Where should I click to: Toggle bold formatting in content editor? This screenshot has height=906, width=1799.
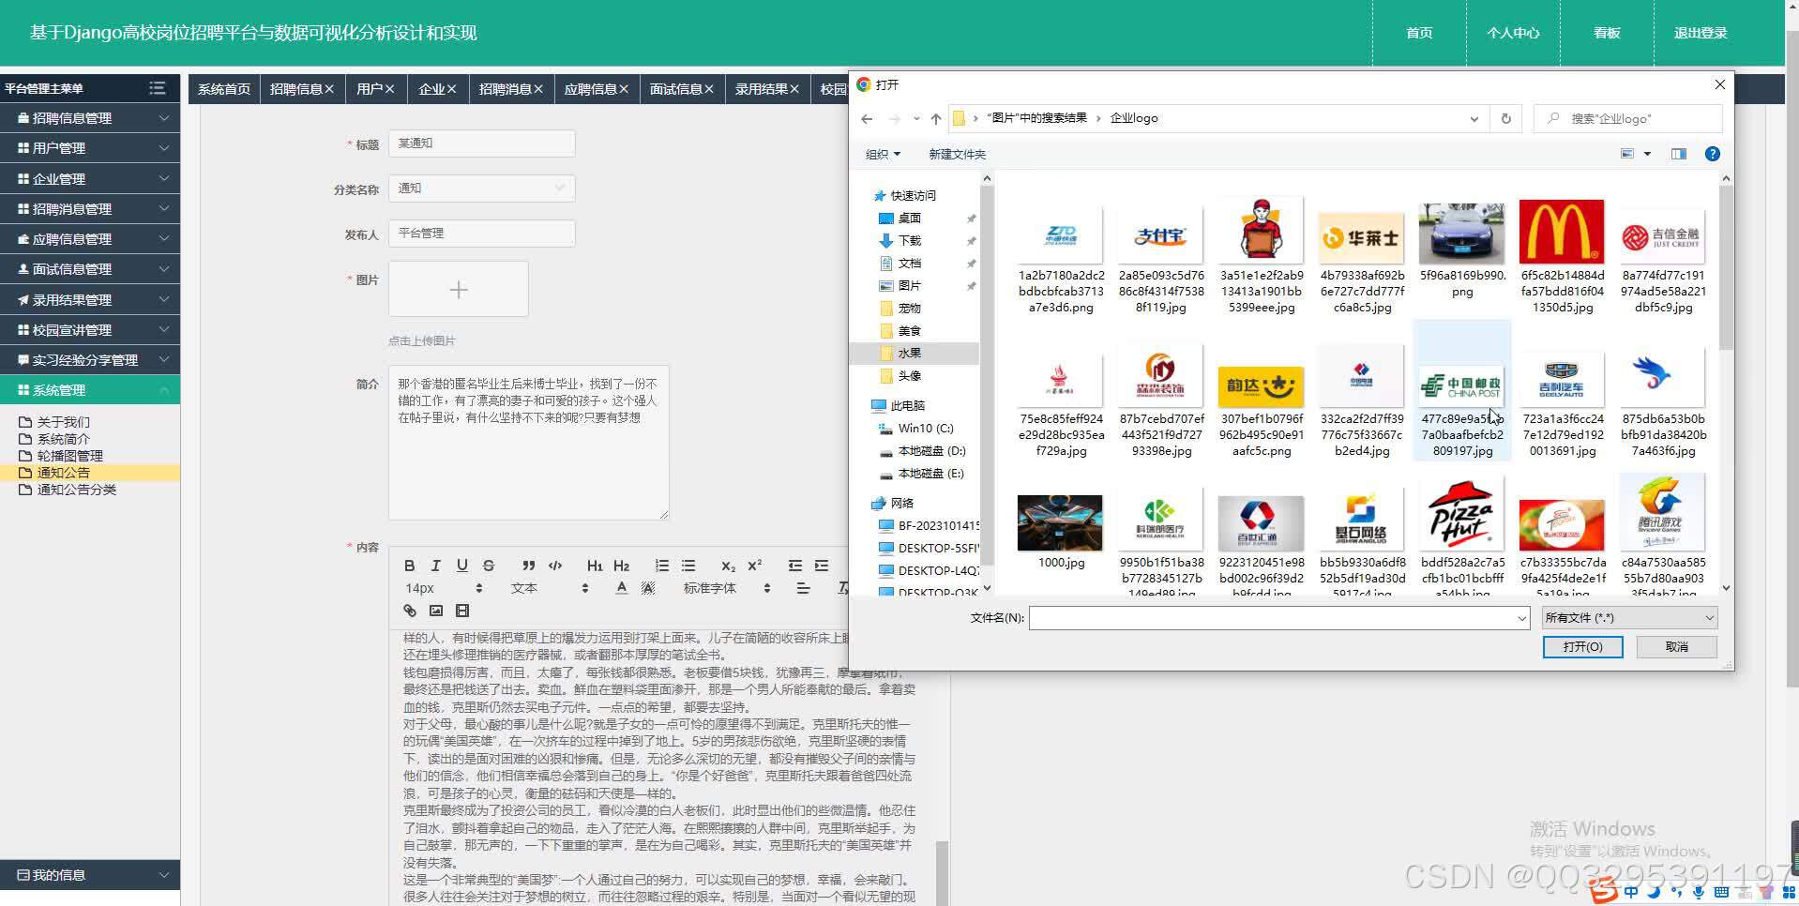[x=409, y=566]
